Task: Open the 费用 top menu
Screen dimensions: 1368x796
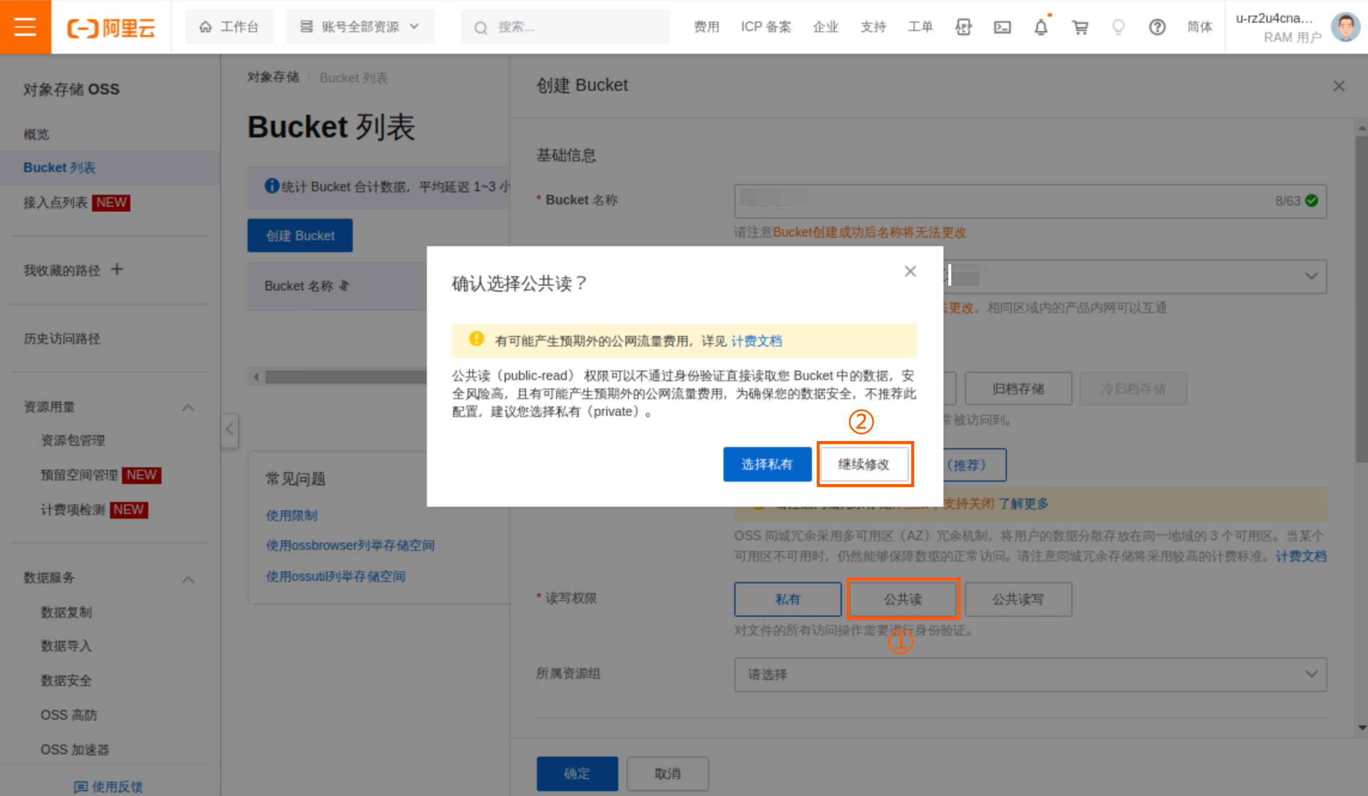Action: click(706, 27)
